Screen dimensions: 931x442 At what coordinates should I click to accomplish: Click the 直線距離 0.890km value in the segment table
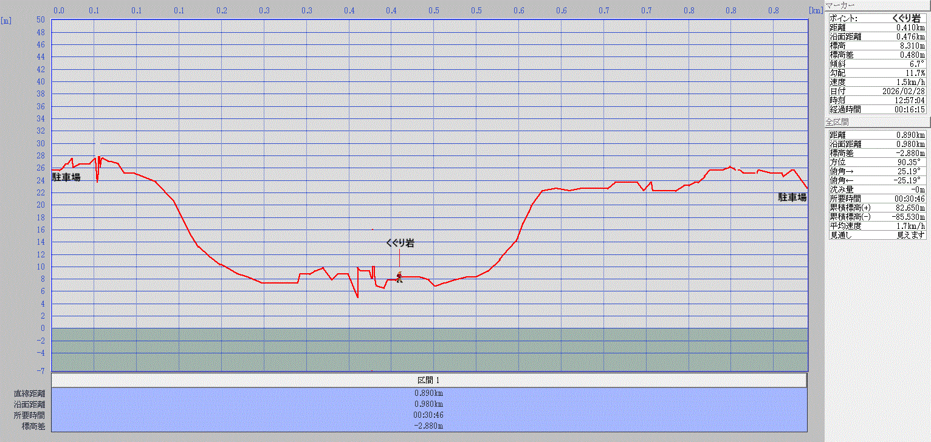coord(428,393)
